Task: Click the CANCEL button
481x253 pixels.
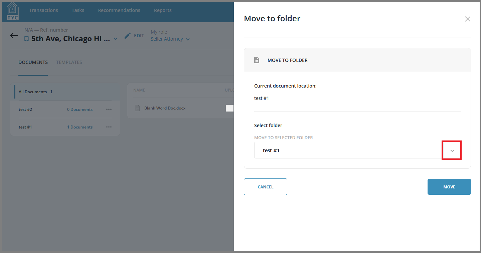Action: pos(266,187)
